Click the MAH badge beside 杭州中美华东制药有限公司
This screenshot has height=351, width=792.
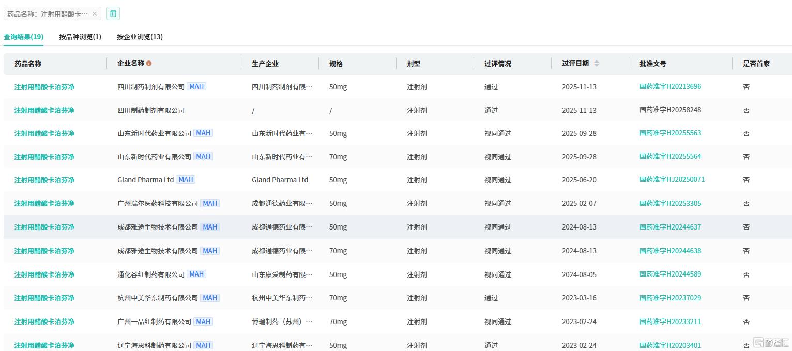click(210, 298)
